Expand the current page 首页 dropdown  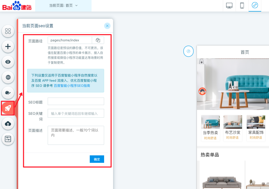coord(63,5)
